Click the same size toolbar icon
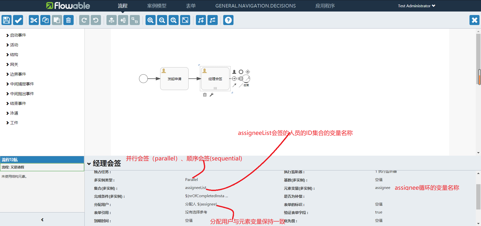This screenshot has height=226, width=481. (x=135, y=20)
